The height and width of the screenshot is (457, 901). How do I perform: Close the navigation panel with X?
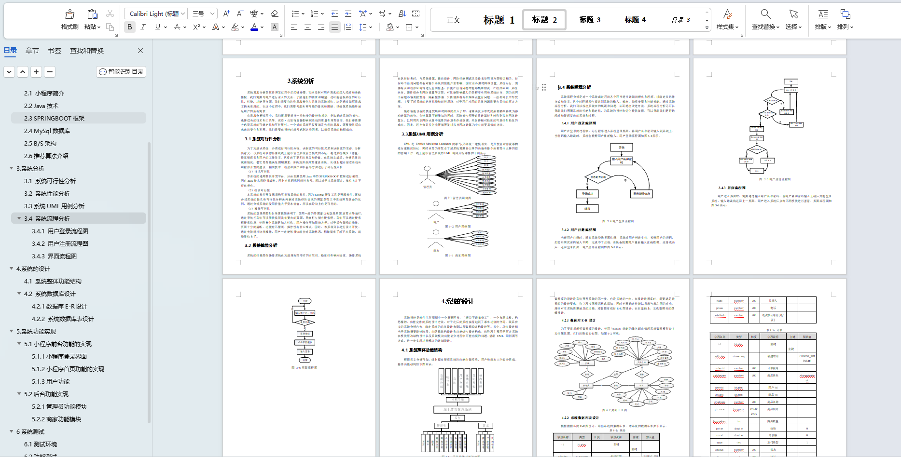click(x=140, y=51)
